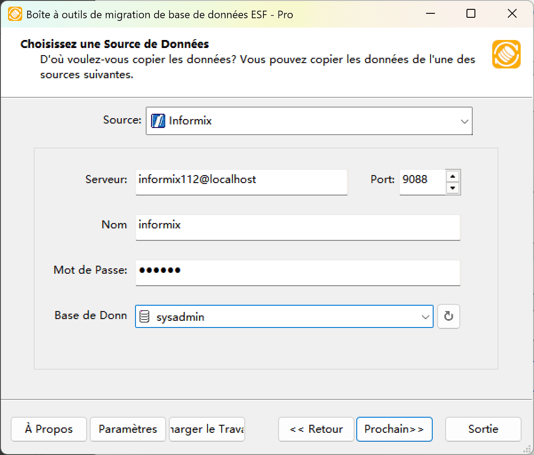Click the Informix logo in the Source selector
This screenshot has height=455, width=534.
[159, 120]
